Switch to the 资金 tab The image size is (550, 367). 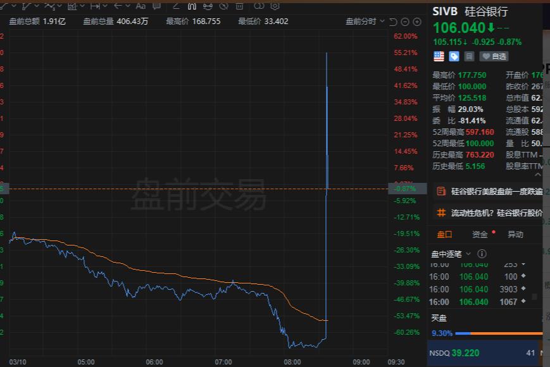(x=480, y=234)
